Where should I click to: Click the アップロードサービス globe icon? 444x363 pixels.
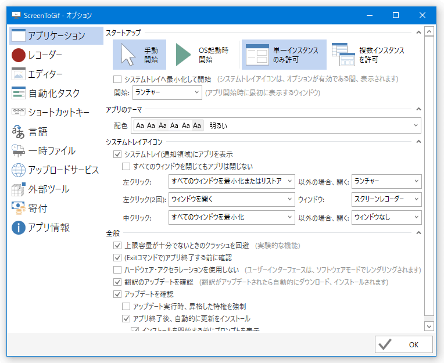coord(19,170)
